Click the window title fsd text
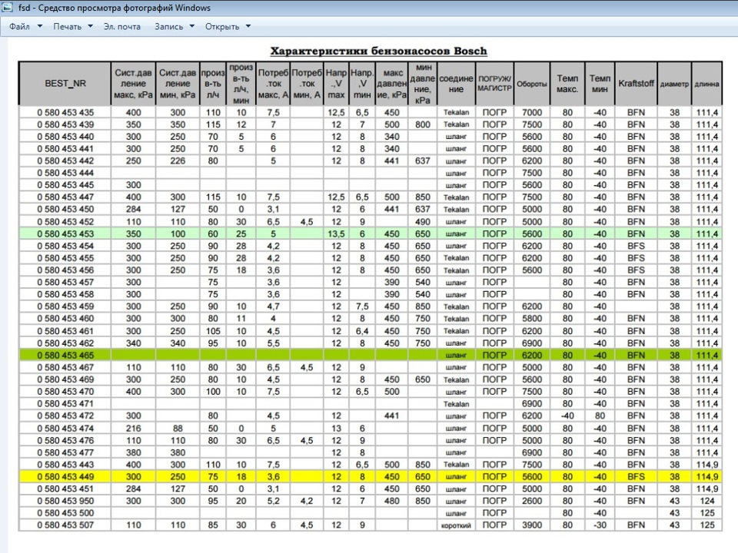 (x=24, y=8)
